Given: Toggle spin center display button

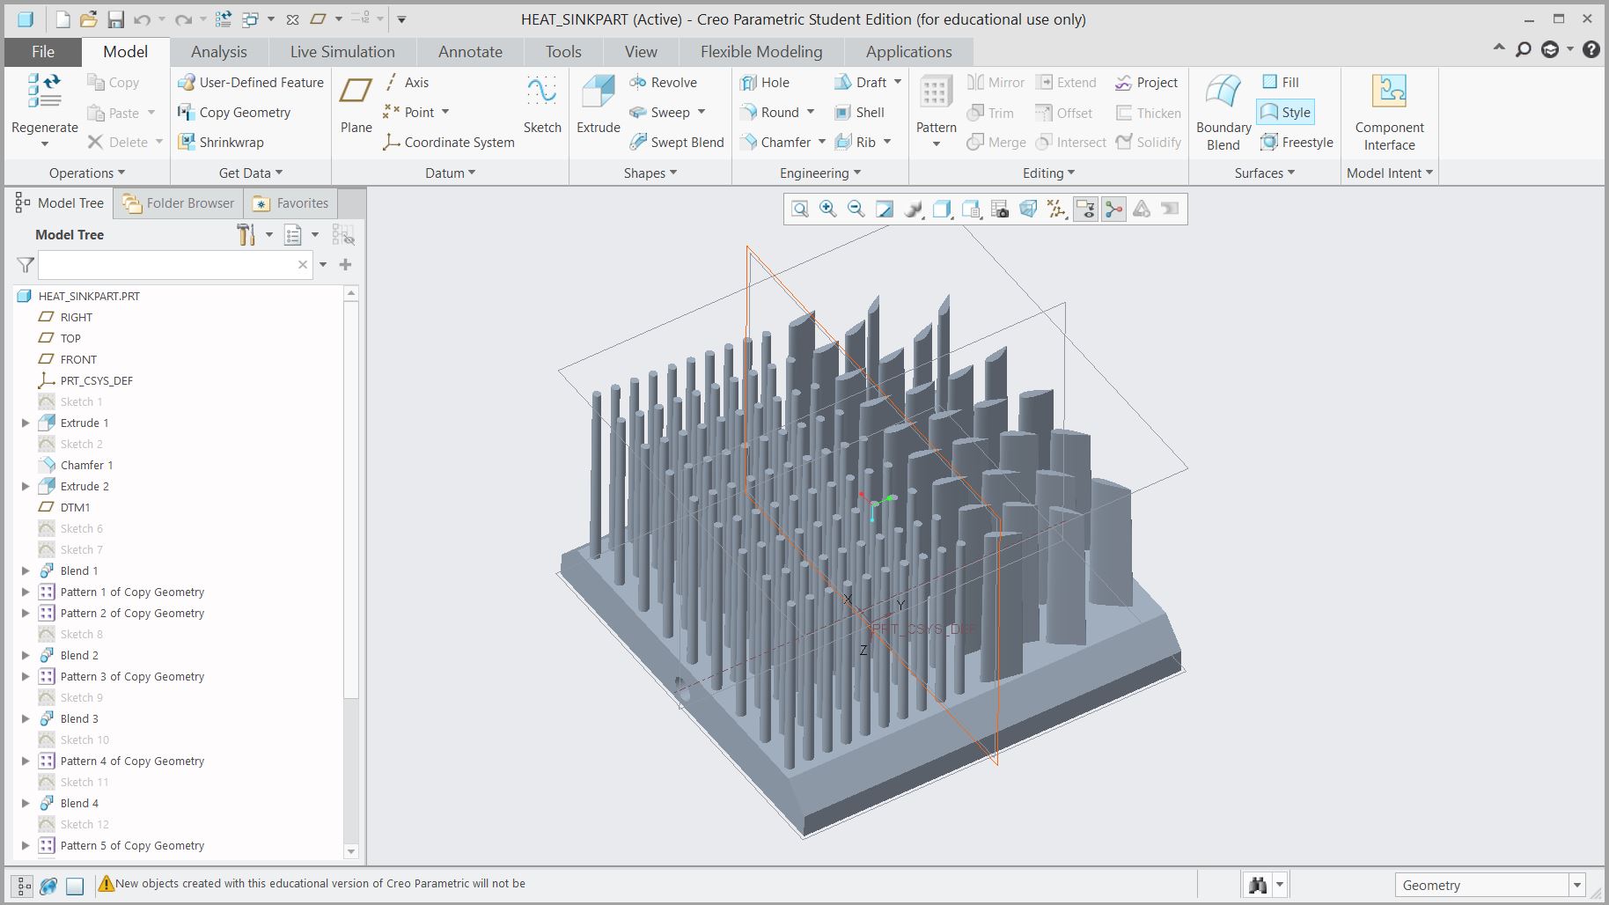Looking at the screenshot, I should 1113,210.
